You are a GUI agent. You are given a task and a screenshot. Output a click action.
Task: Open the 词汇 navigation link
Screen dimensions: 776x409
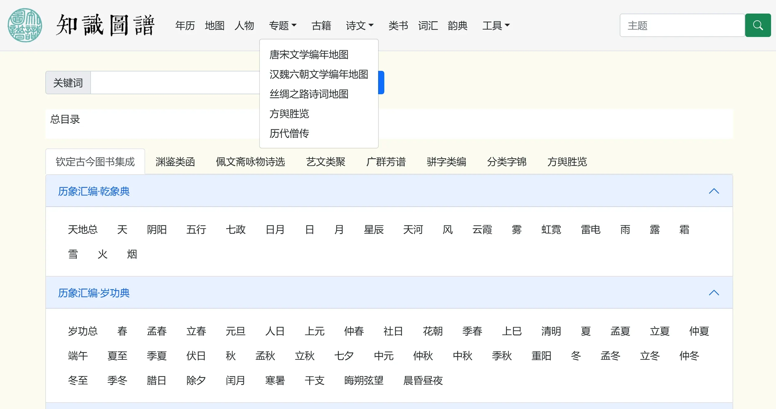pyautogui.click(x=428, y=26)
